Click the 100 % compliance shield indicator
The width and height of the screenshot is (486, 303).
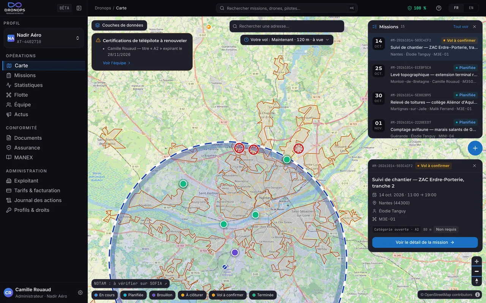[x=417, y=8]
